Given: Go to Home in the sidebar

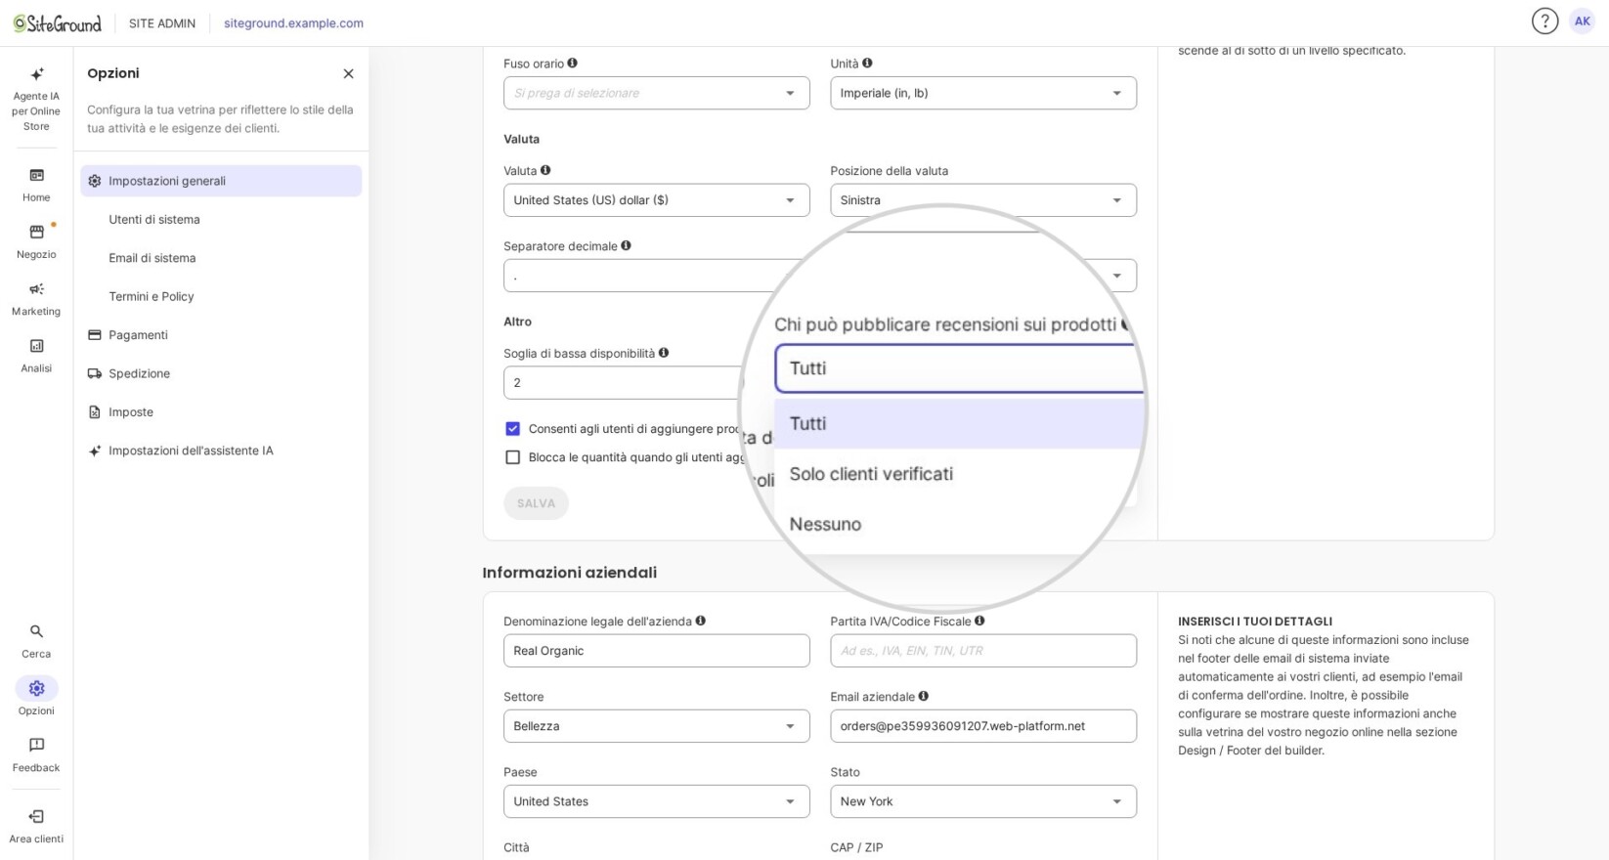Looking at the screenshot, I should pos(36,185).
